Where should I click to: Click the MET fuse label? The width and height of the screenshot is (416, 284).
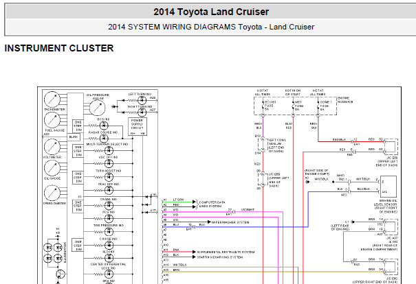tap(298, 106)
